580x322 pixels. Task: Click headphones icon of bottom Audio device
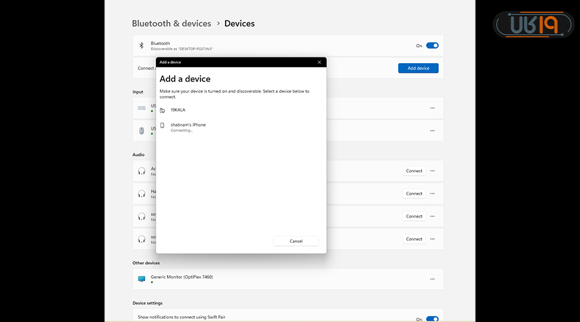[142, 239]
